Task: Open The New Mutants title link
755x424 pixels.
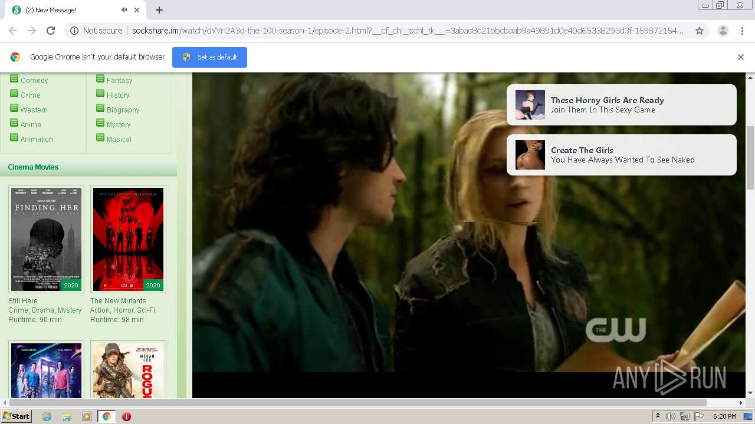Action: pyautogui.click(x=118, y=301)
